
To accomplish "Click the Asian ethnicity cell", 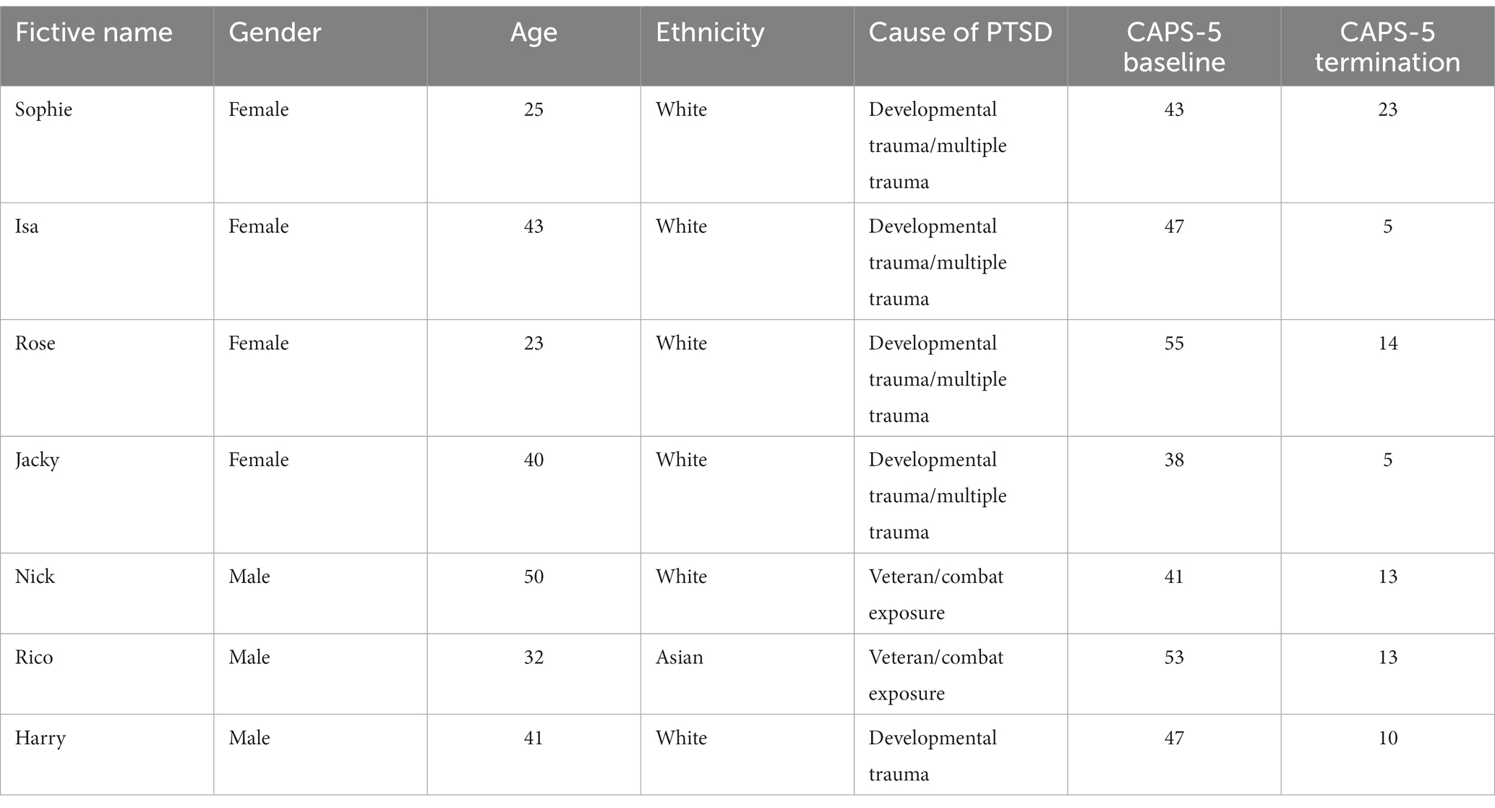I will (680, 658).
